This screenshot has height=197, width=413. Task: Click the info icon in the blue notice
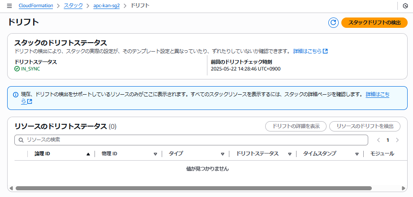point(16,94)
